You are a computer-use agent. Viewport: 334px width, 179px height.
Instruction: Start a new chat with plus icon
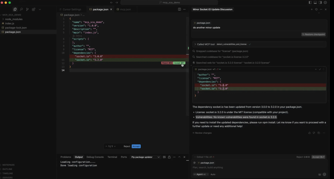click(311, 9)
